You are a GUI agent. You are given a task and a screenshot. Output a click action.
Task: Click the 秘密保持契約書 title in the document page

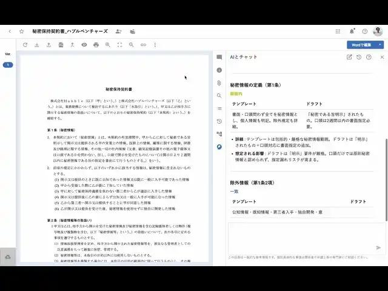click(119, 89)
